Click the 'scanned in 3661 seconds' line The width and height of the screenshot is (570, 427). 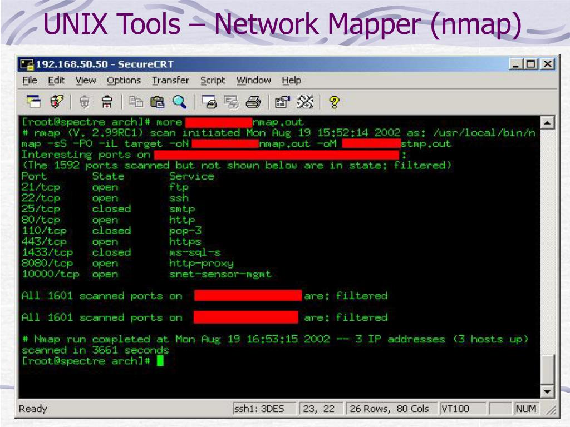[95, 350]
